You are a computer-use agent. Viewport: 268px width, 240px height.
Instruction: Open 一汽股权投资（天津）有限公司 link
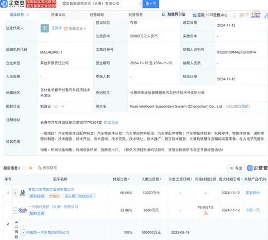[53, 207]
